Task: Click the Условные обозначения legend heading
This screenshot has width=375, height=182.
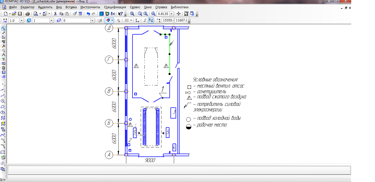Action: (x=215, y=80)
